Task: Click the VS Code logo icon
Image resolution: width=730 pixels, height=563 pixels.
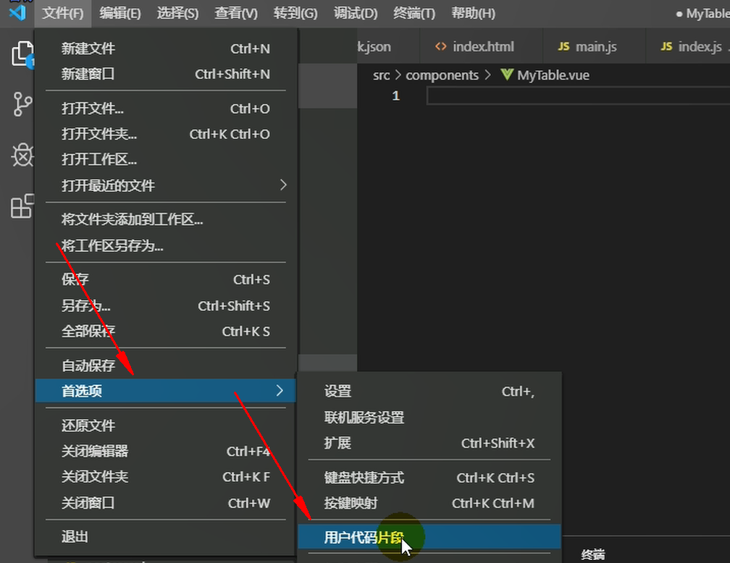Action: [17, 13]
